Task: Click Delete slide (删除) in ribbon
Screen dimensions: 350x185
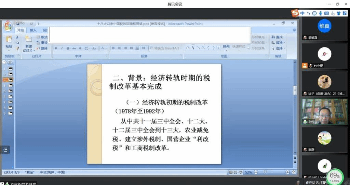Action: pos(42,48)
